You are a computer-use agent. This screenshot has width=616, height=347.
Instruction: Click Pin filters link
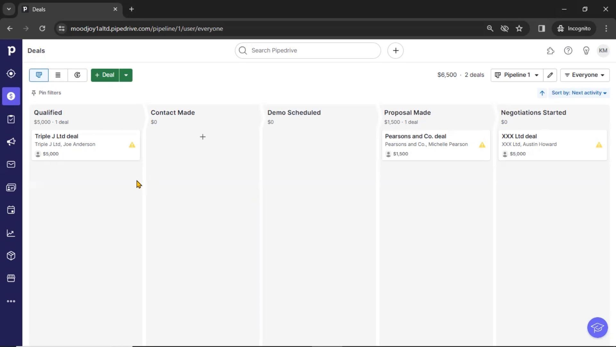point(47,93)
